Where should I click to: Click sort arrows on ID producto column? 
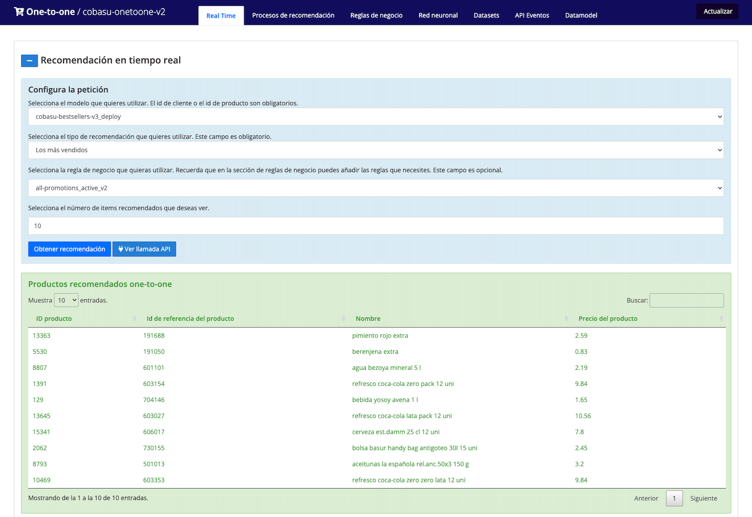point(134,319)
